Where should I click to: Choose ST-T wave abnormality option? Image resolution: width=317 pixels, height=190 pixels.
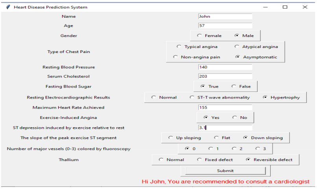pyautogui.click(x=192, y=97)
